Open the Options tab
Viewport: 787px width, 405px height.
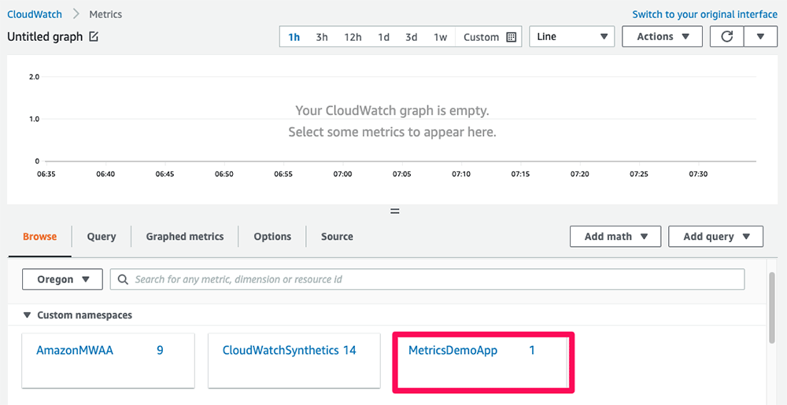[272, 237]
